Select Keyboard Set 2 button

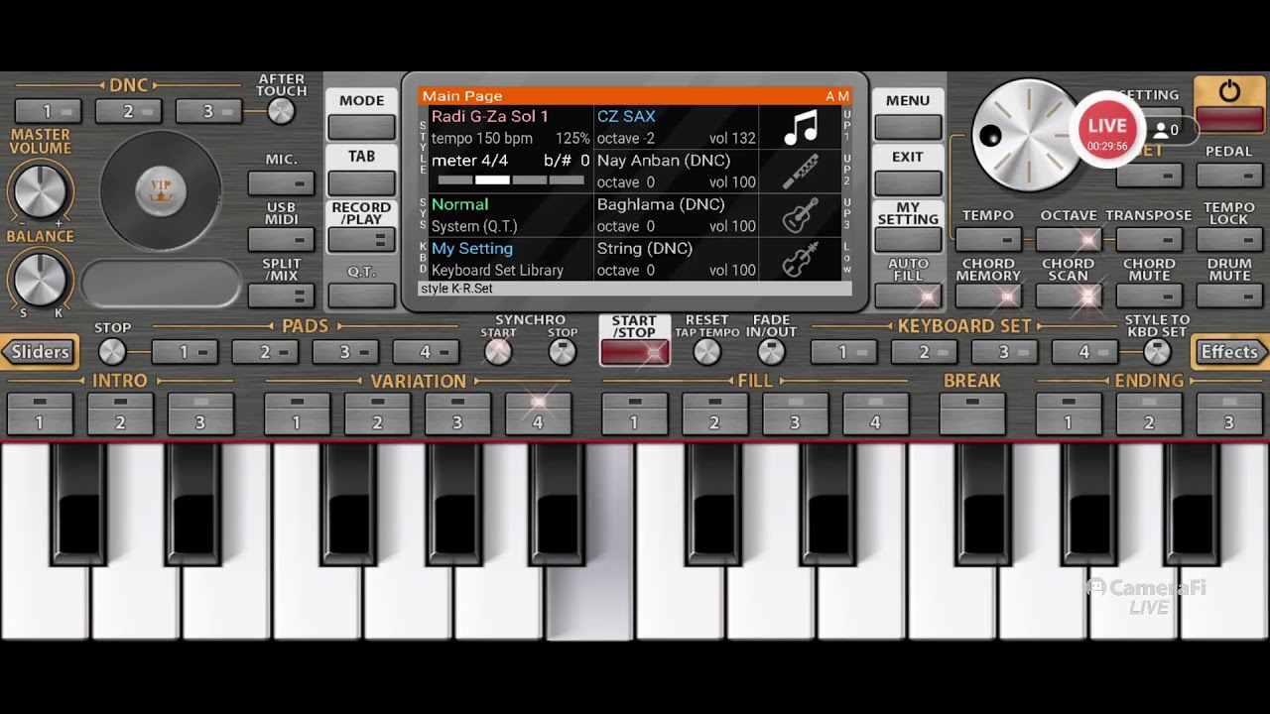924,351
